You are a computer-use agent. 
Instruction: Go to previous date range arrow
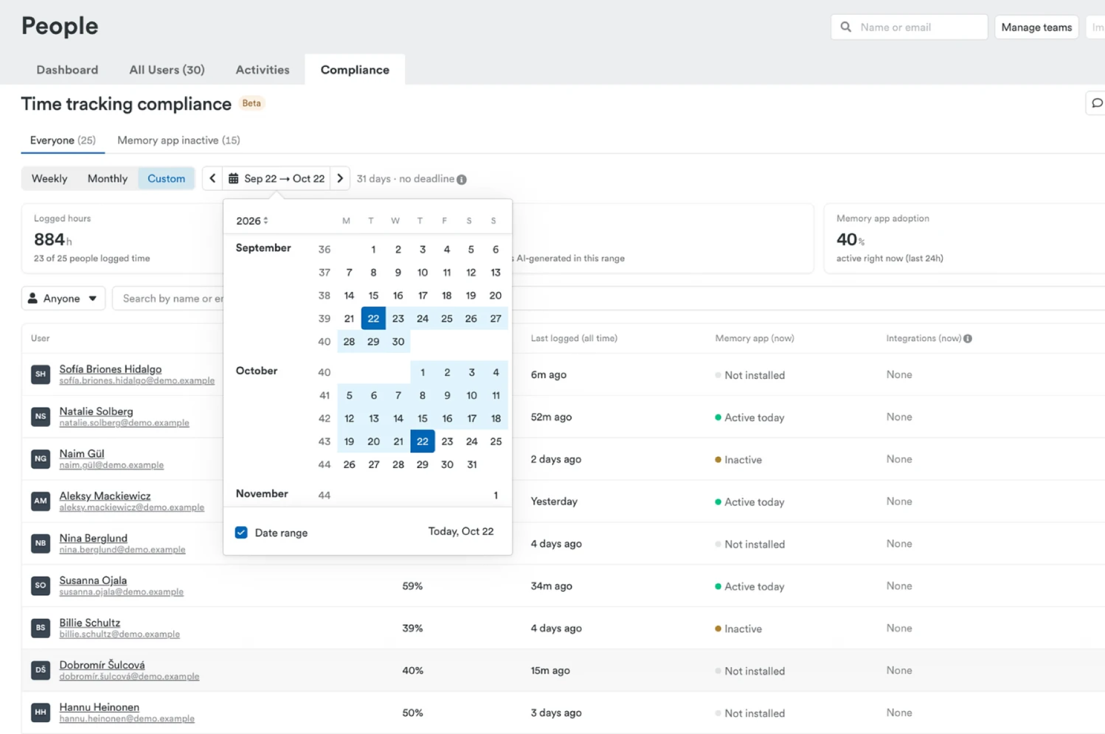212,179
